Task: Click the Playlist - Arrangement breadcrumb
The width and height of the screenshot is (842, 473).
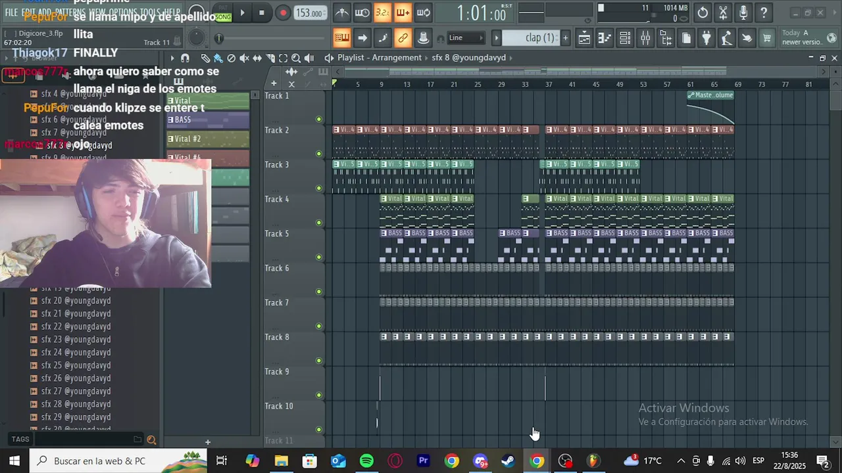Action: tap(380, 58)
